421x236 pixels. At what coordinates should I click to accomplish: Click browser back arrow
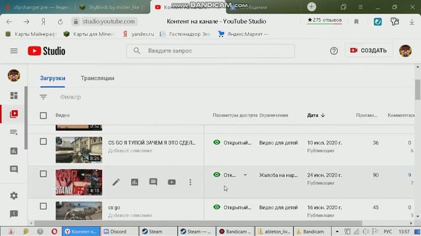9,22
